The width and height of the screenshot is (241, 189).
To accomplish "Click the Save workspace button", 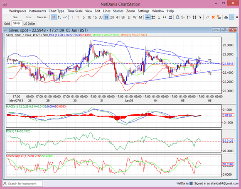I will coord(28,17).
